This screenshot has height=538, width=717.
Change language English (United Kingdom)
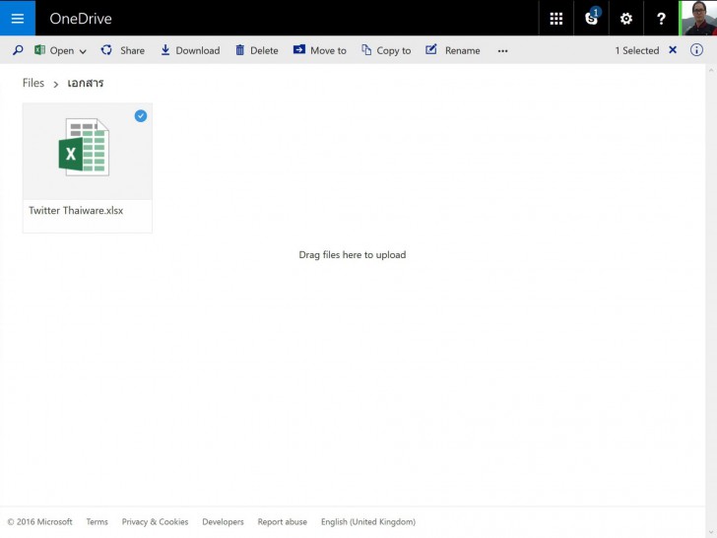pyautogui.click(x=368, y=521)
